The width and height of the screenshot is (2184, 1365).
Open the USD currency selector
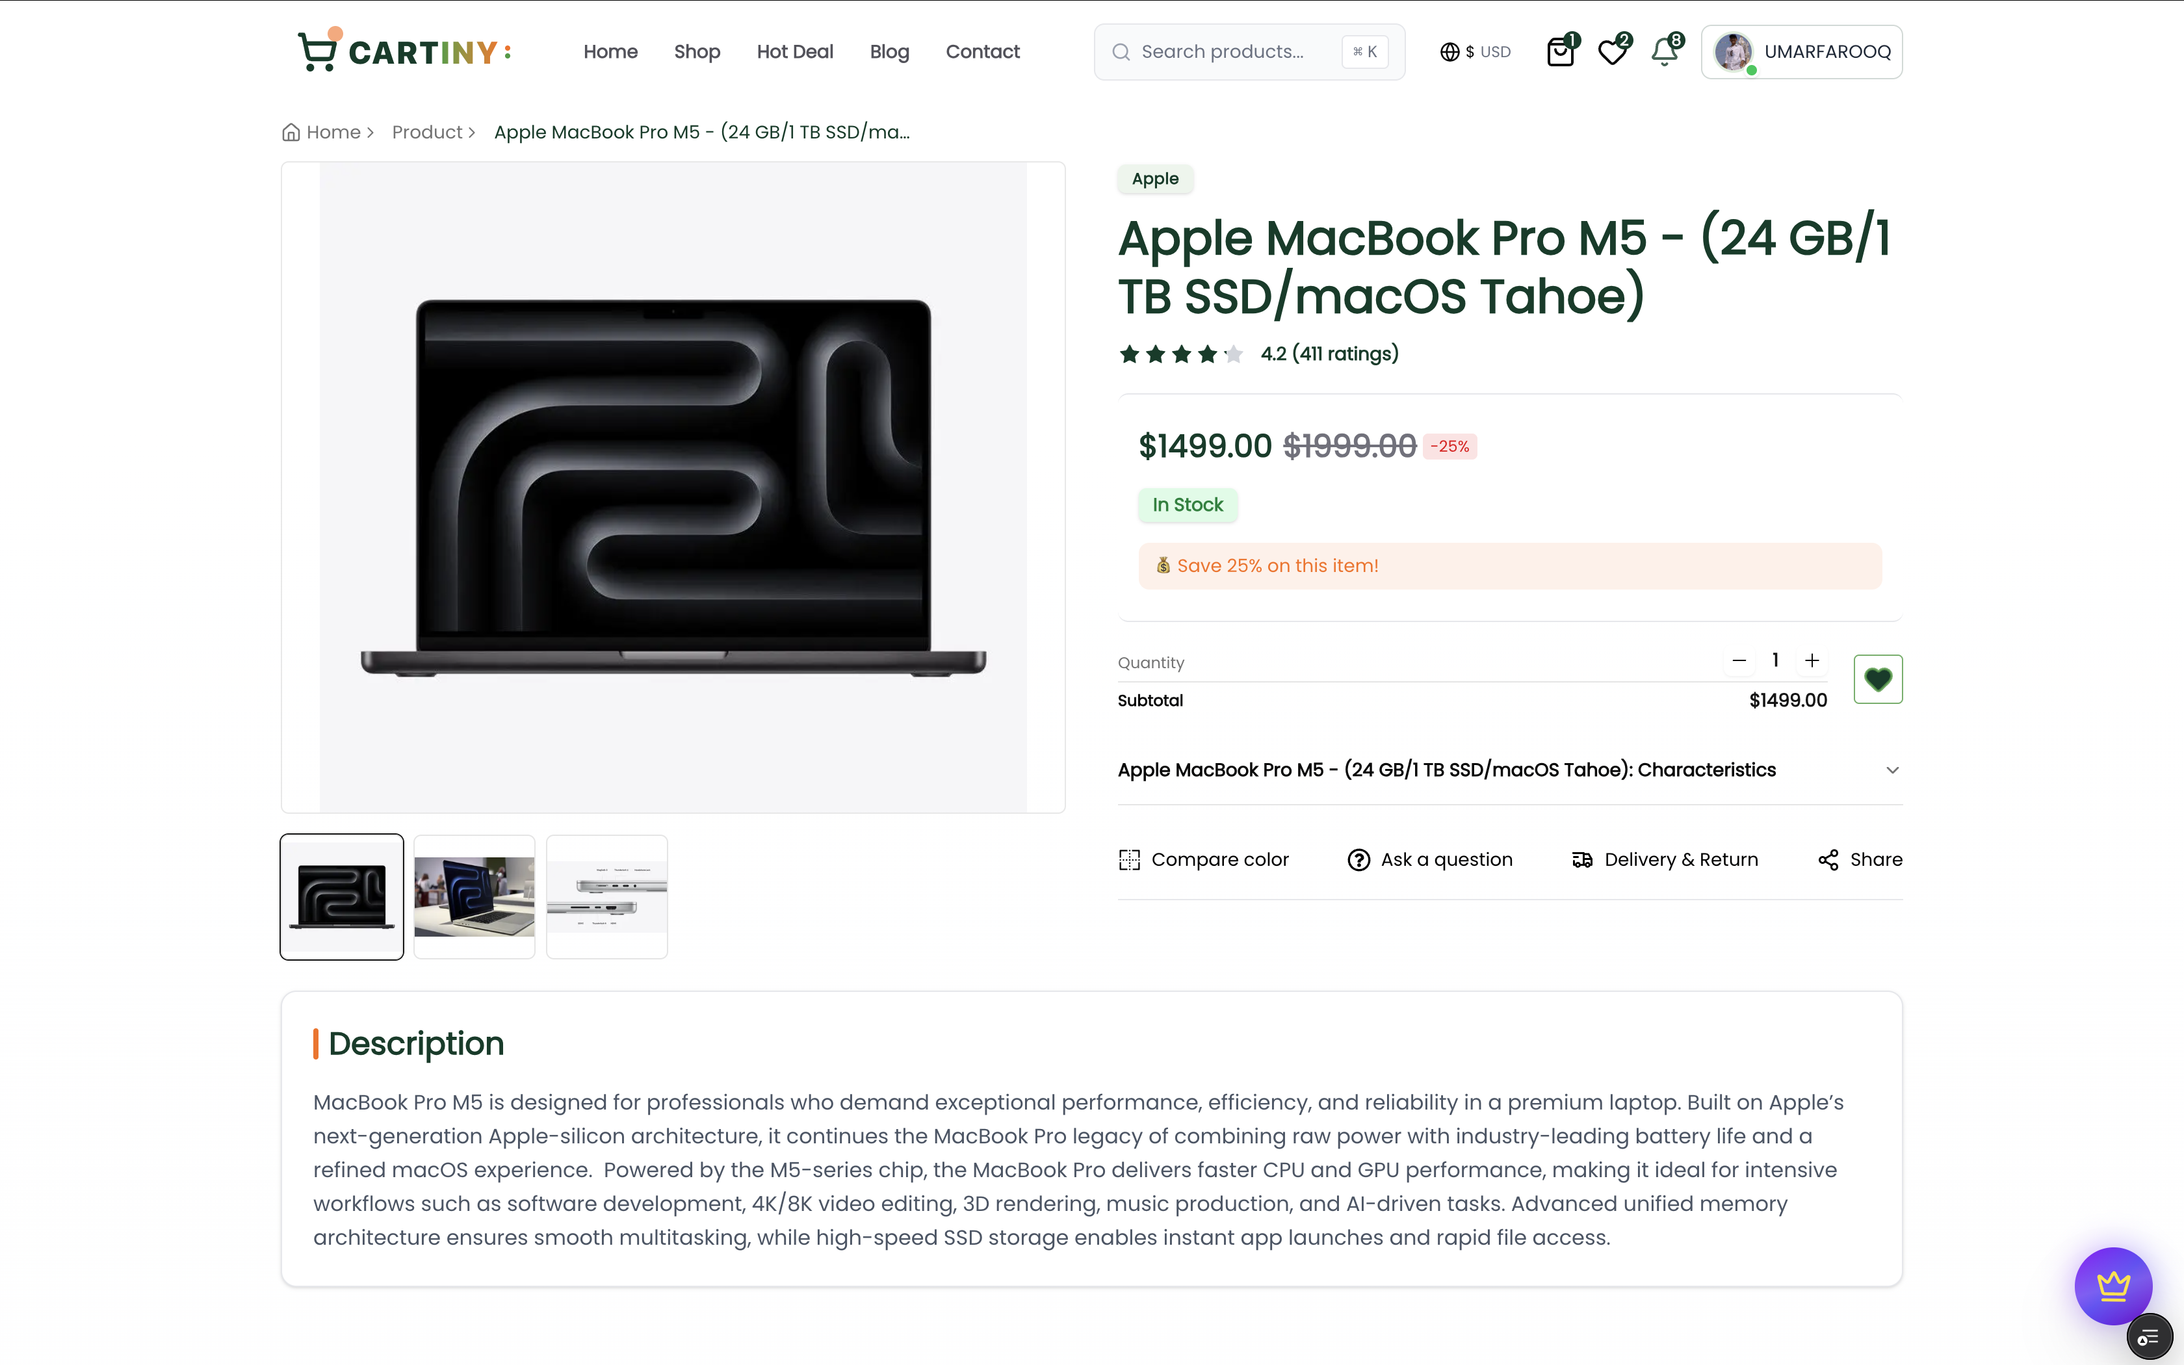(1475, 53)
